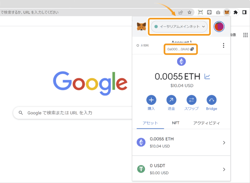Expand the 0 USDT asset row chevron
The image size is (250, 183).
coord(224,169)
